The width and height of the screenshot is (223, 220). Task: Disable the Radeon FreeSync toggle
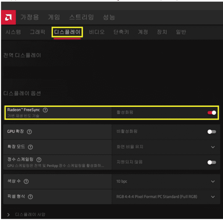coord(212,113)
